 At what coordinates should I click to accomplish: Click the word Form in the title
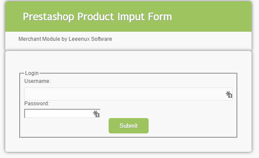click(160, 17)
